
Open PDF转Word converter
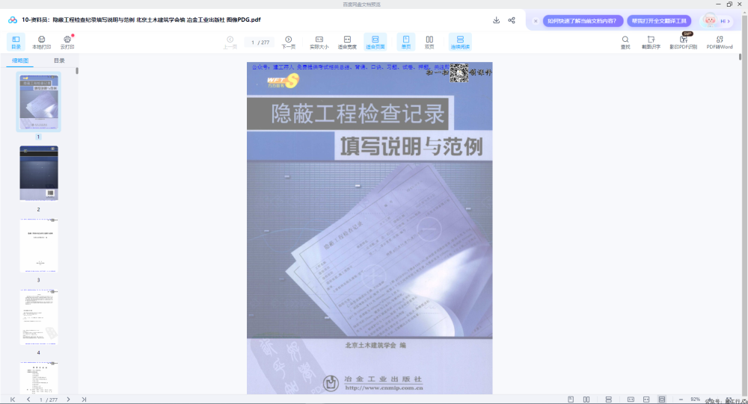720,42
